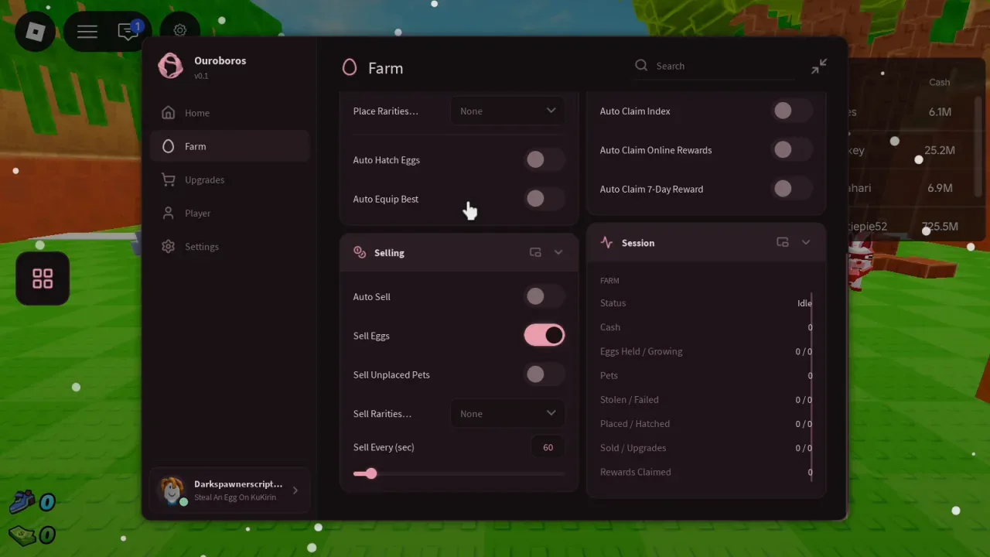Click the cash stack icon counter
Image resolution: width=990 pixels, height=557 pixels.
pyautogui.click(x=22, y=535)
